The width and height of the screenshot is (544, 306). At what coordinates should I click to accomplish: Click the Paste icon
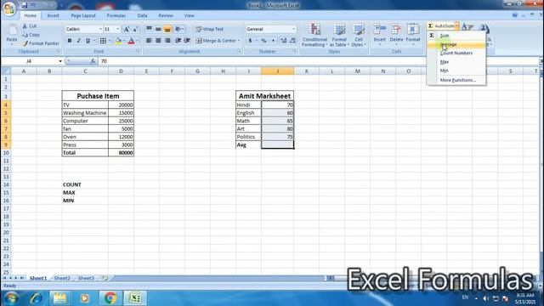coord(12,31)
